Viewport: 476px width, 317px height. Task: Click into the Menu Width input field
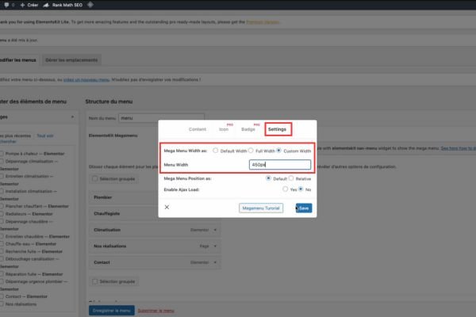pyautogui.click(x=278, y=165)
